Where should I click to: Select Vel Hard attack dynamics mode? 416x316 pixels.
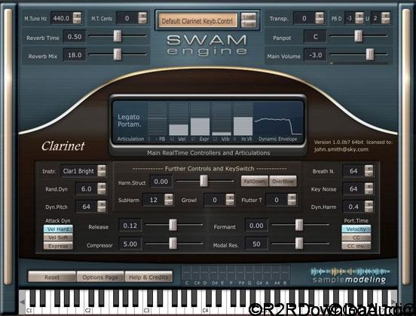click(x=58, y=229)
